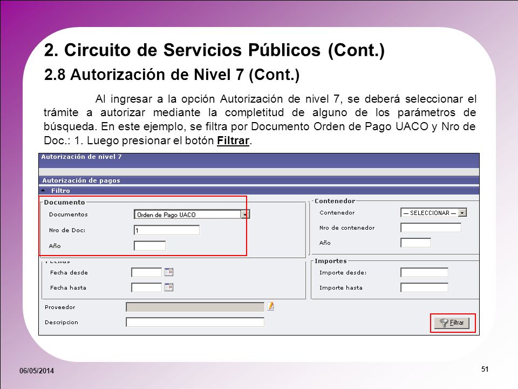Open the Documentos dropdown arrow
The image size is (518, 389).
click(x=245, y=214)
